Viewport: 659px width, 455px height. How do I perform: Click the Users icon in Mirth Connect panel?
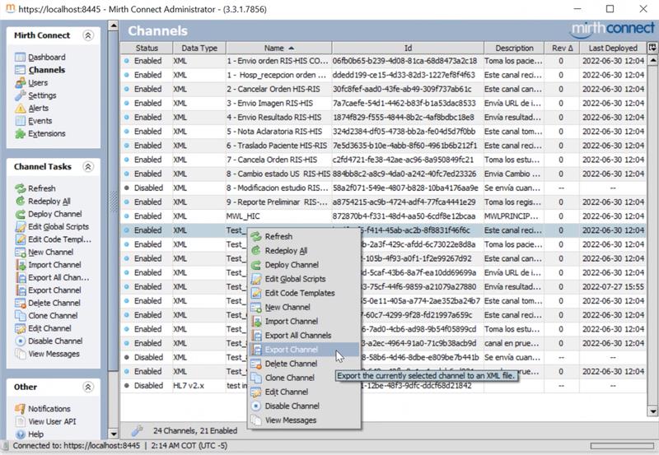click(x=21, y=83)
